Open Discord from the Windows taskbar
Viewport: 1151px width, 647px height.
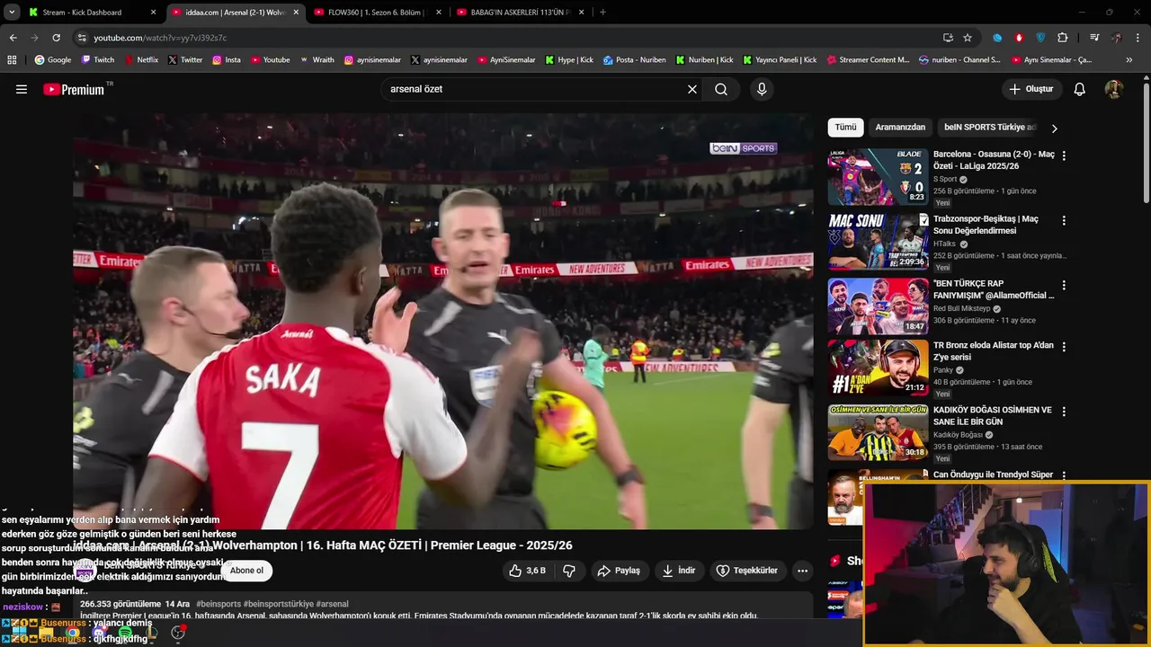(x=99, y=634)
